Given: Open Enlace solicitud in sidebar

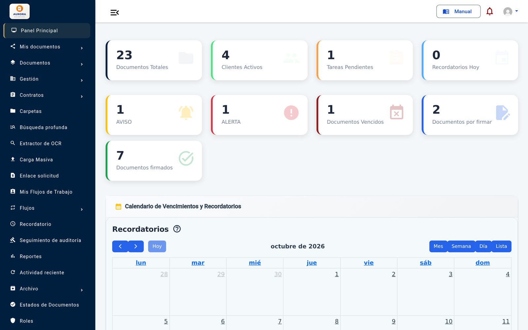Looking at the screenshot, I should 47,176.
